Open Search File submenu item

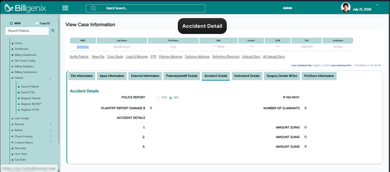pos(28,92)
